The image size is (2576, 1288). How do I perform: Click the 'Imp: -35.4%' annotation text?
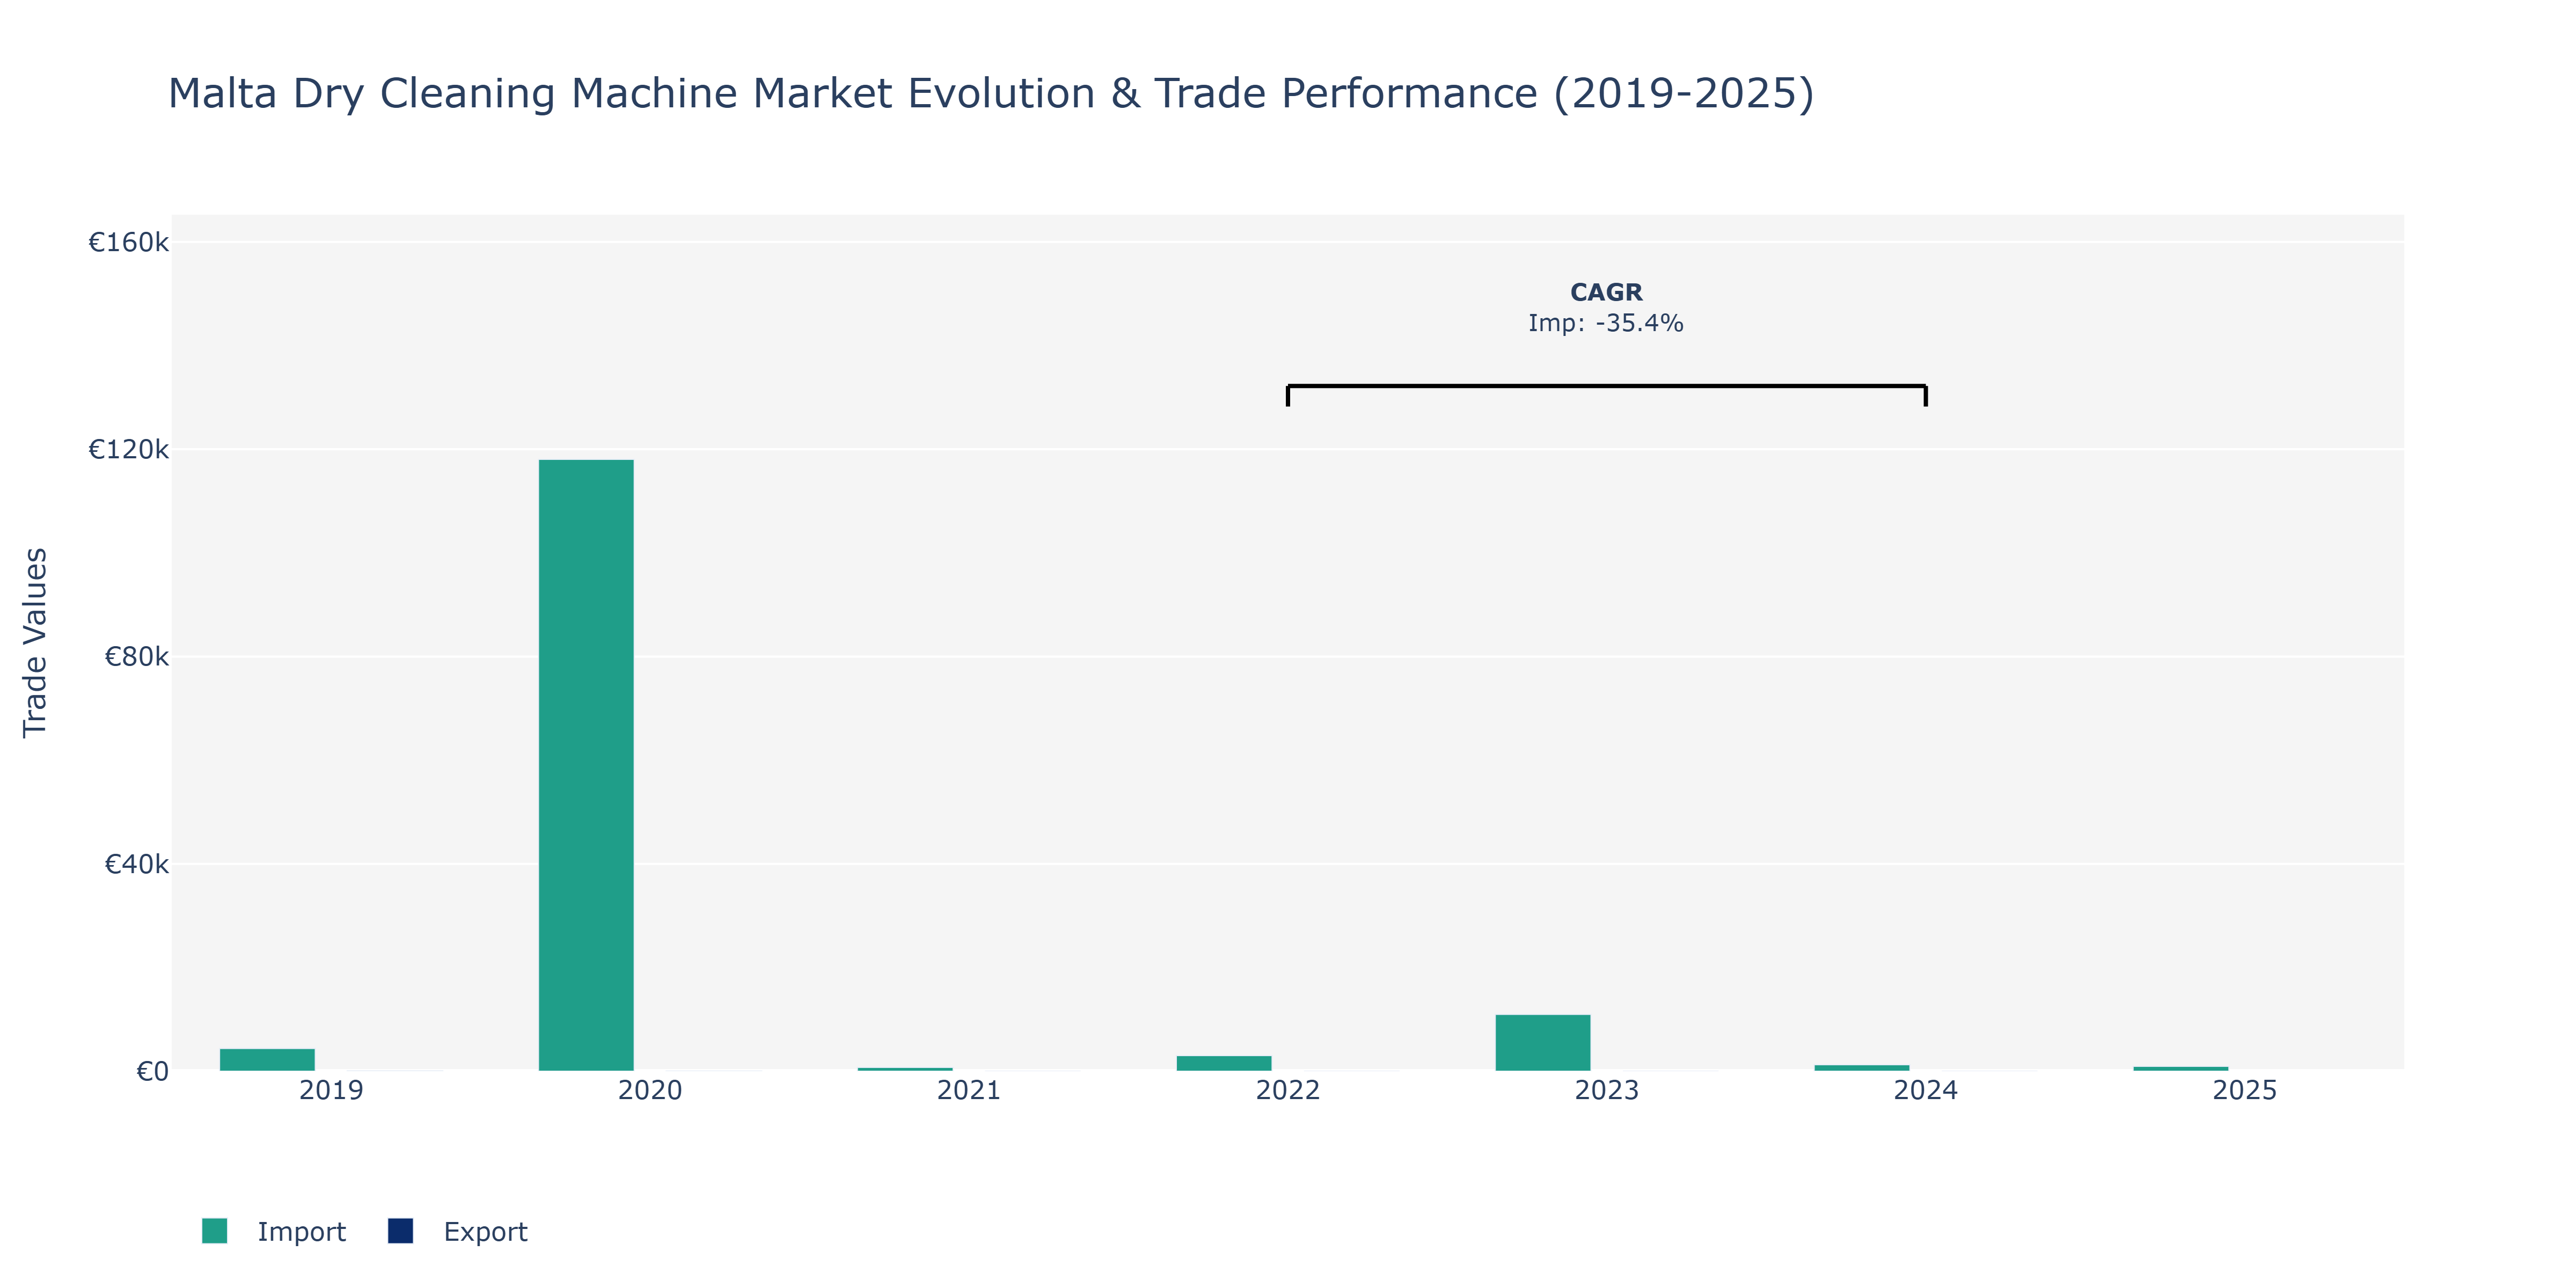tap(1606, 323)
